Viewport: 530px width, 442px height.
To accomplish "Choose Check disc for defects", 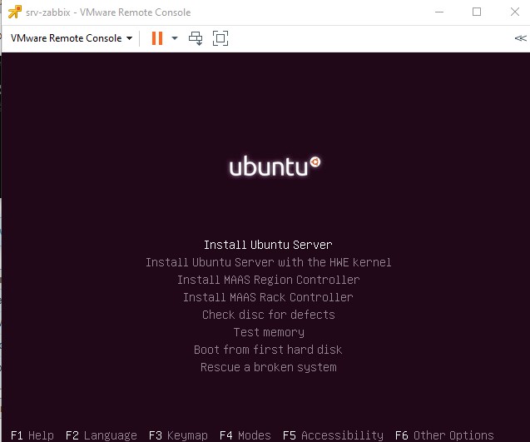I will [269, 315].
